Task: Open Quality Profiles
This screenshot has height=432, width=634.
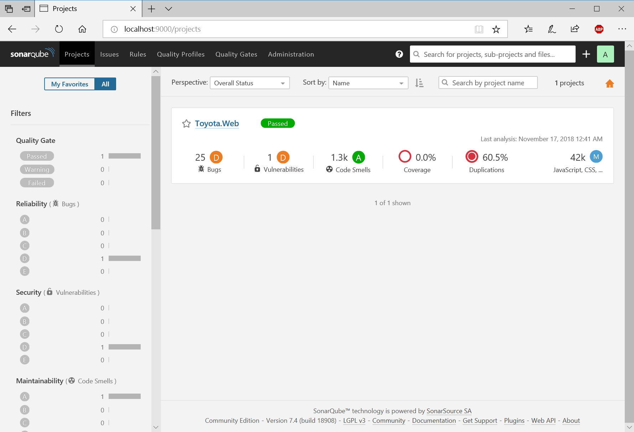Action: (x=181, y=54)
